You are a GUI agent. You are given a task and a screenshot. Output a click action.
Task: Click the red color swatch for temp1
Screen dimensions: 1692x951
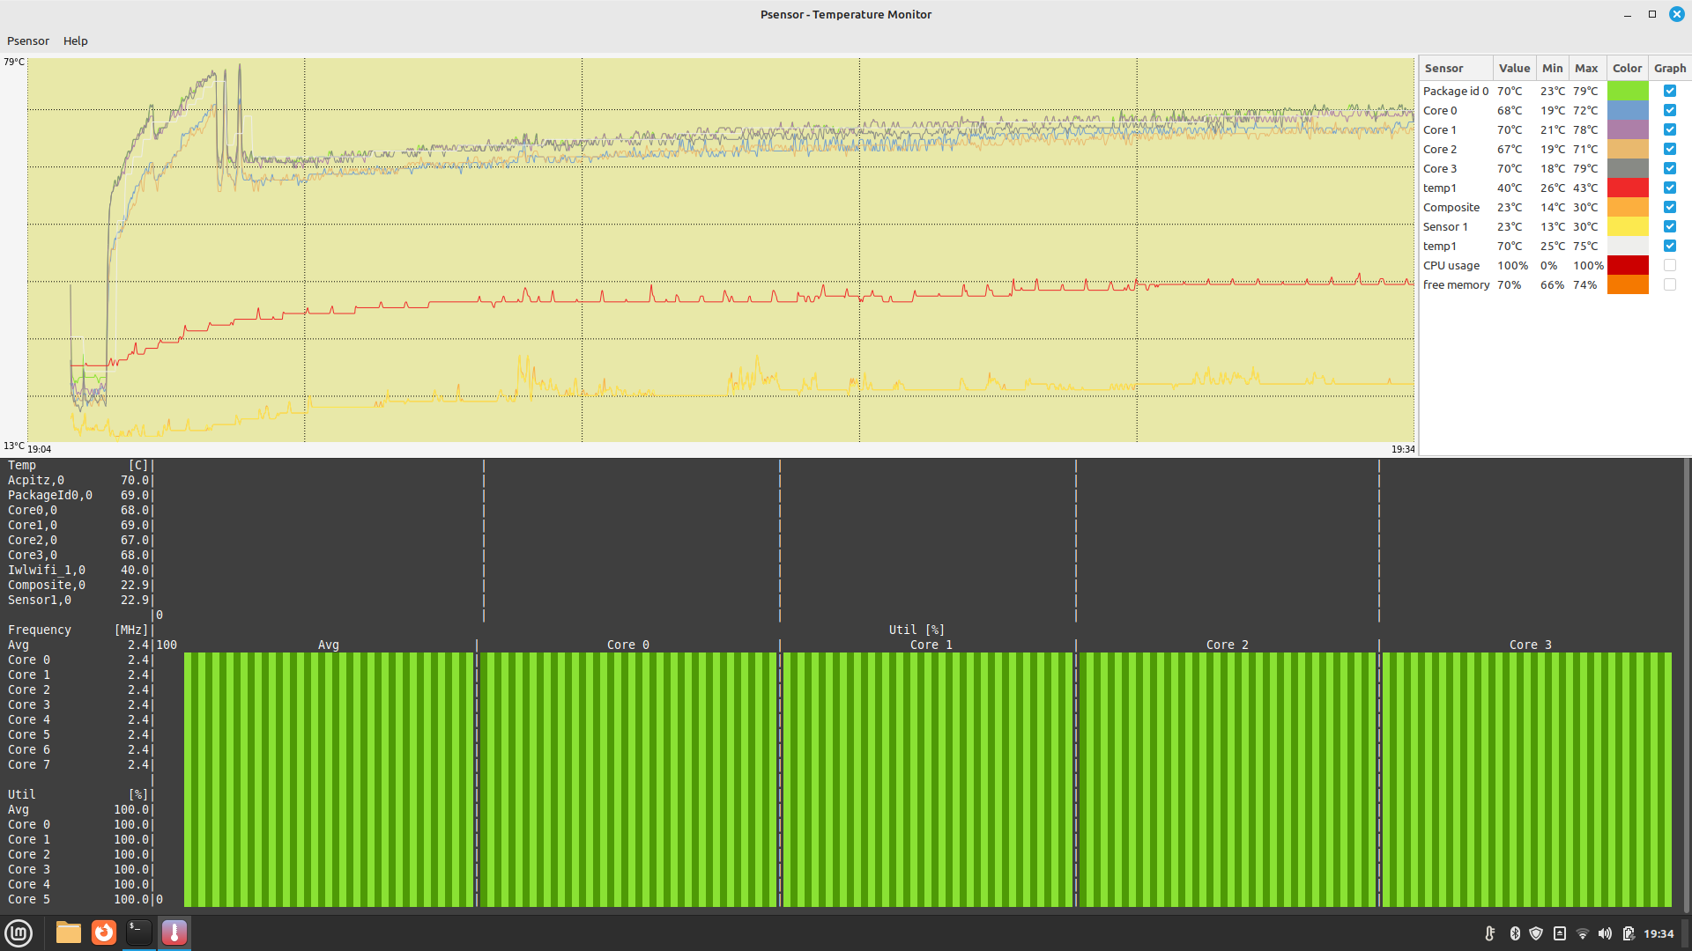pyautogui.click(x=1627, y=188)
